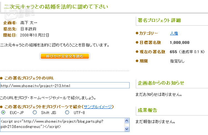Click the petition title heading at top

click(x=56, y=6)
